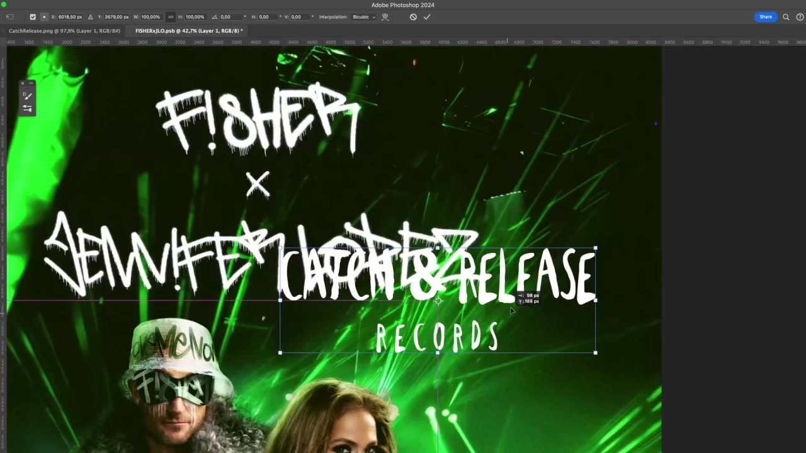Click the horizontal skew H field
The image size is (806, 453).
click(268, 17)
